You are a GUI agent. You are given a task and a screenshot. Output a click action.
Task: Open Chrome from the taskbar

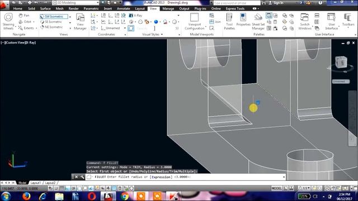click(x=125, y=196)
